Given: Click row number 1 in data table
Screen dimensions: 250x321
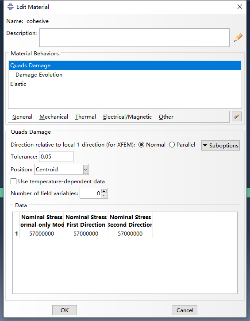Looking at the screenshot, I should 16,234.
